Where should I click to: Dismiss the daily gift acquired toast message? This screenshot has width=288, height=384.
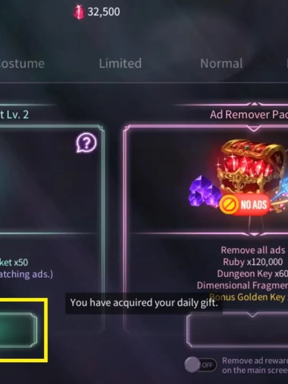(144, 303)
